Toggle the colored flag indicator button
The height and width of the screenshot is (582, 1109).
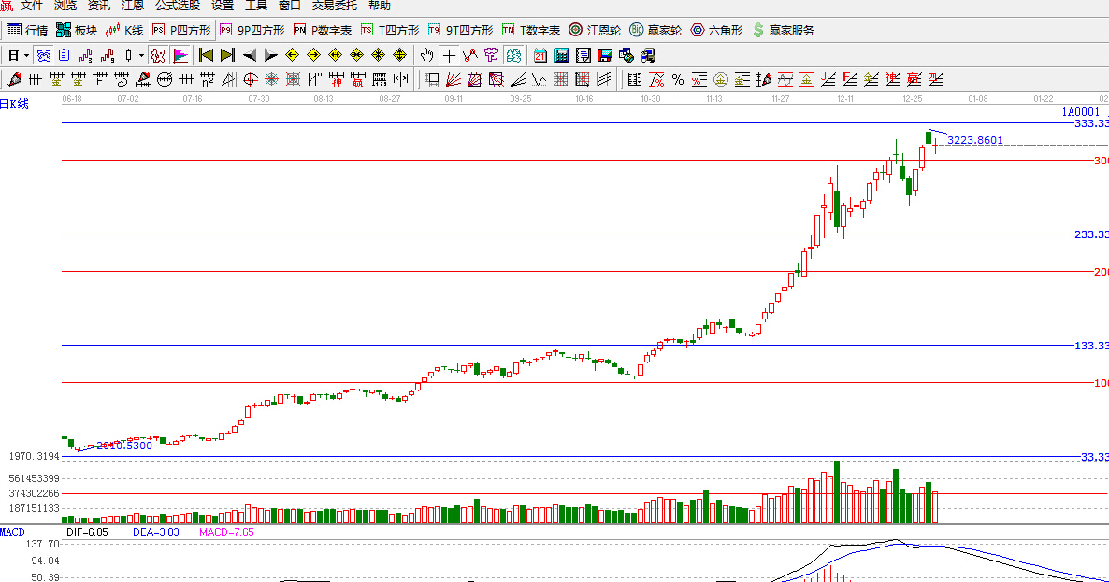[x=180, y=55]
